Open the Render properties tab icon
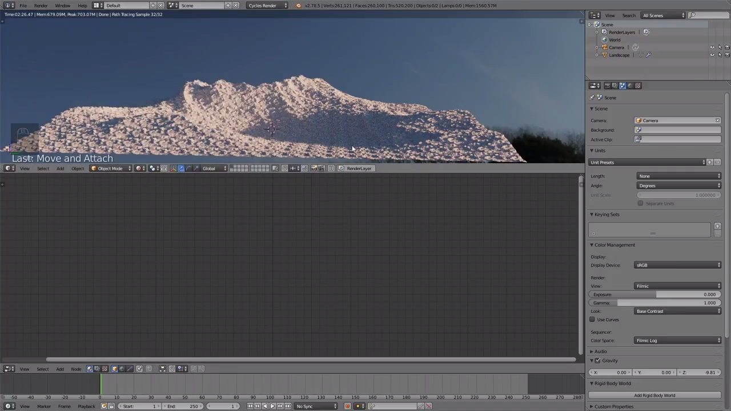The image size is (731, 411). (608, 86)
